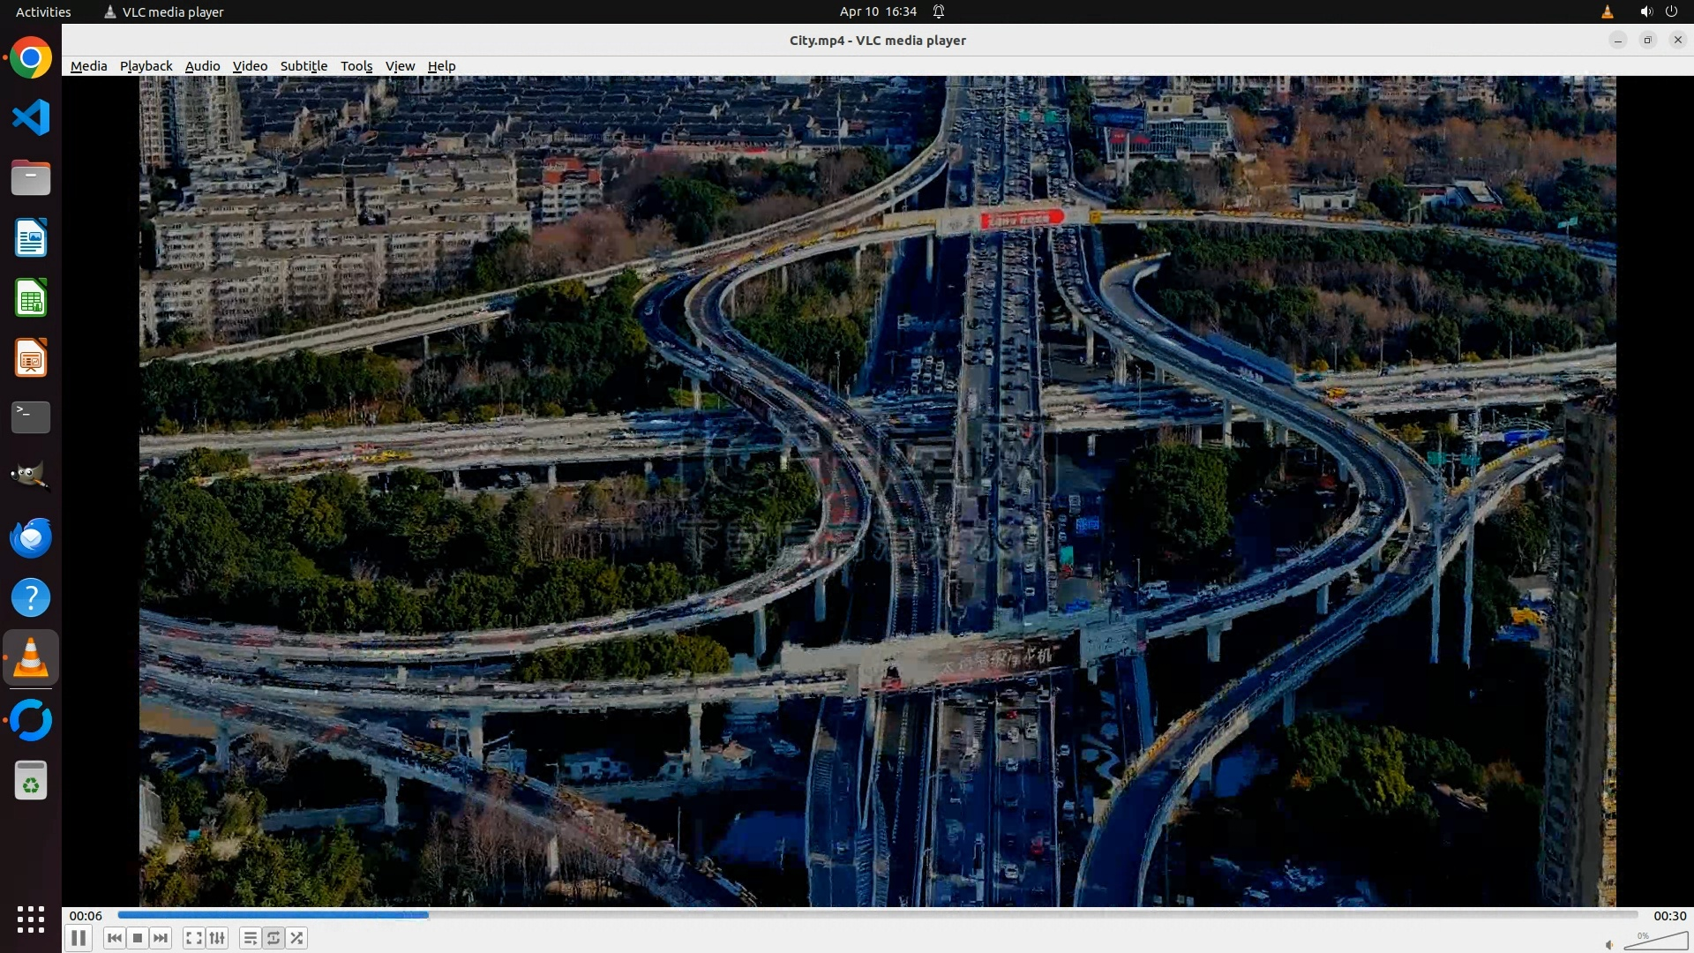
Task: Mute audio using the speaker icon
Action: pos(1609,944)
